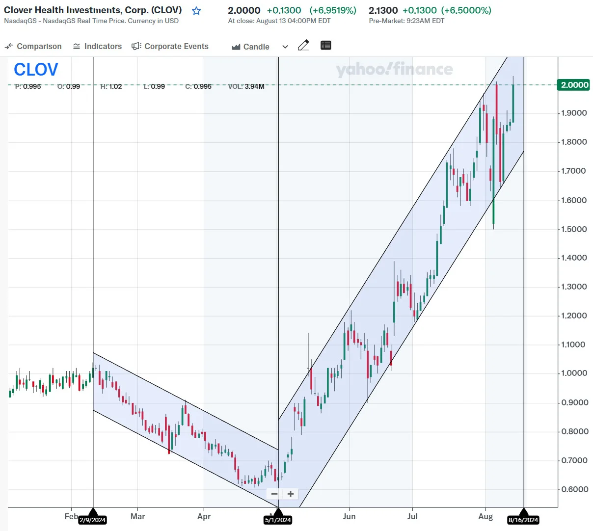Click the H: 1.02 high readout
The width and height of the screenshot is (593, 531).
click(x=111, y=86)
